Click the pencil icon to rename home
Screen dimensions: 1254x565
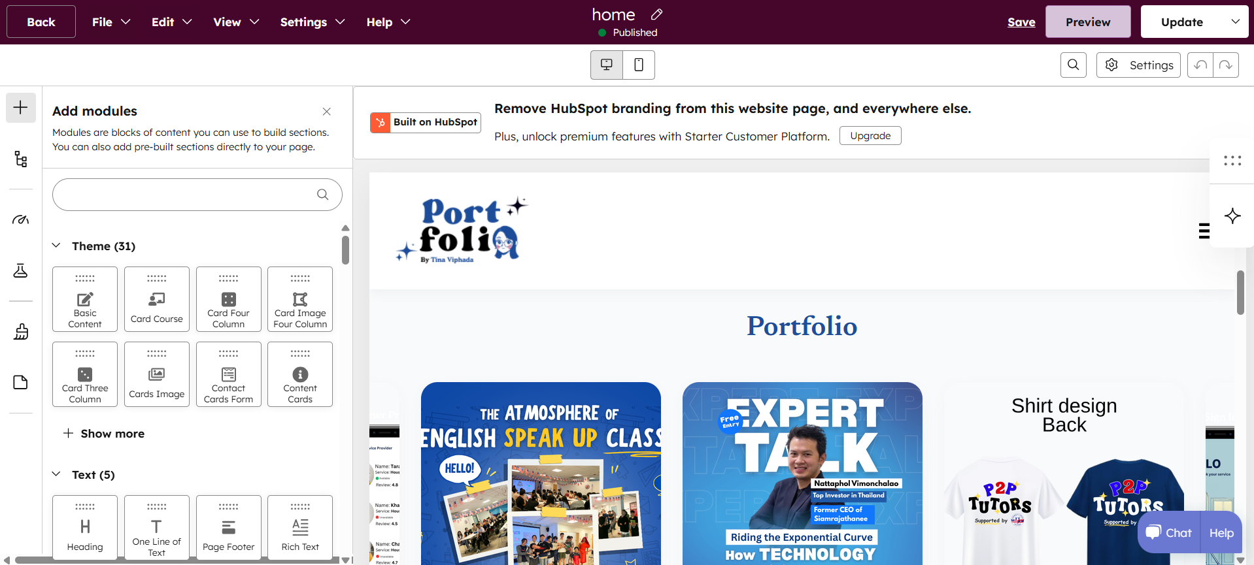coord(657,14)
